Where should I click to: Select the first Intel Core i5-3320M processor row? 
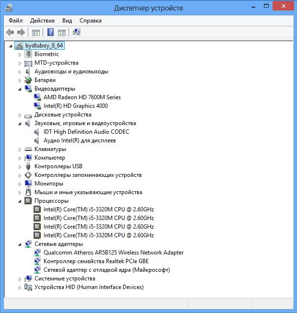(99, 209)
